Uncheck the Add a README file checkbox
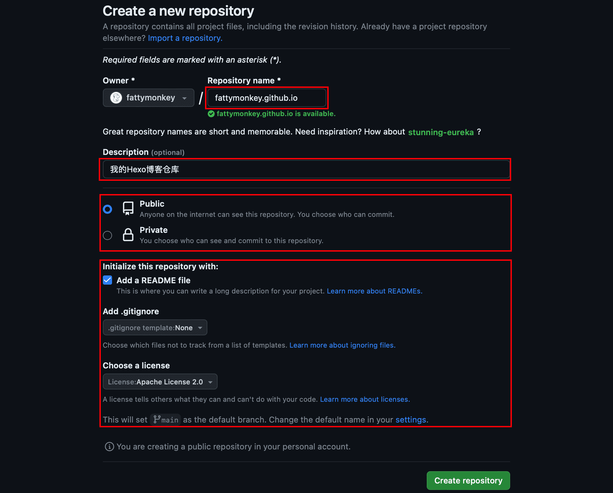Screen dimensions: 613x493 click(108, 280)
